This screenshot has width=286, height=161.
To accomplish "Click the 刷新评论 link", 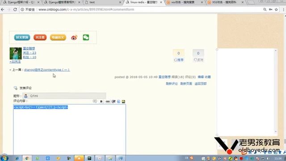I will (172, 84).
